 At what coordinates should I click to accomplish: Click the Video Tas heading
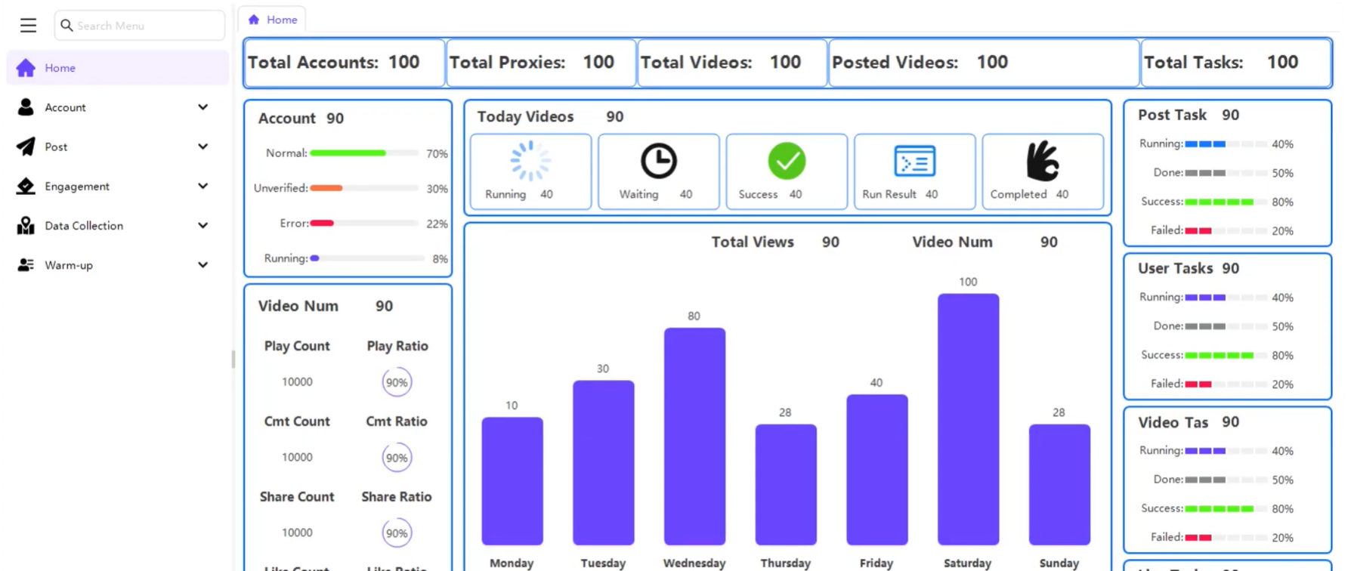pyautogui.click(x=1173, y=422)
